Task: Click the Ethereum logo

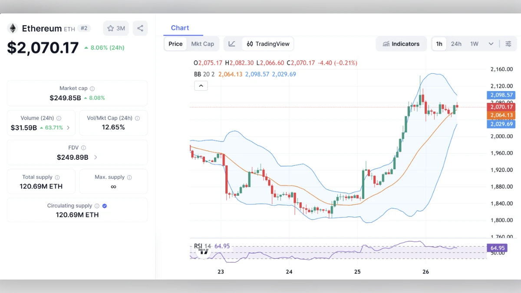Action: pyautogui.click(x=13, y=28)
